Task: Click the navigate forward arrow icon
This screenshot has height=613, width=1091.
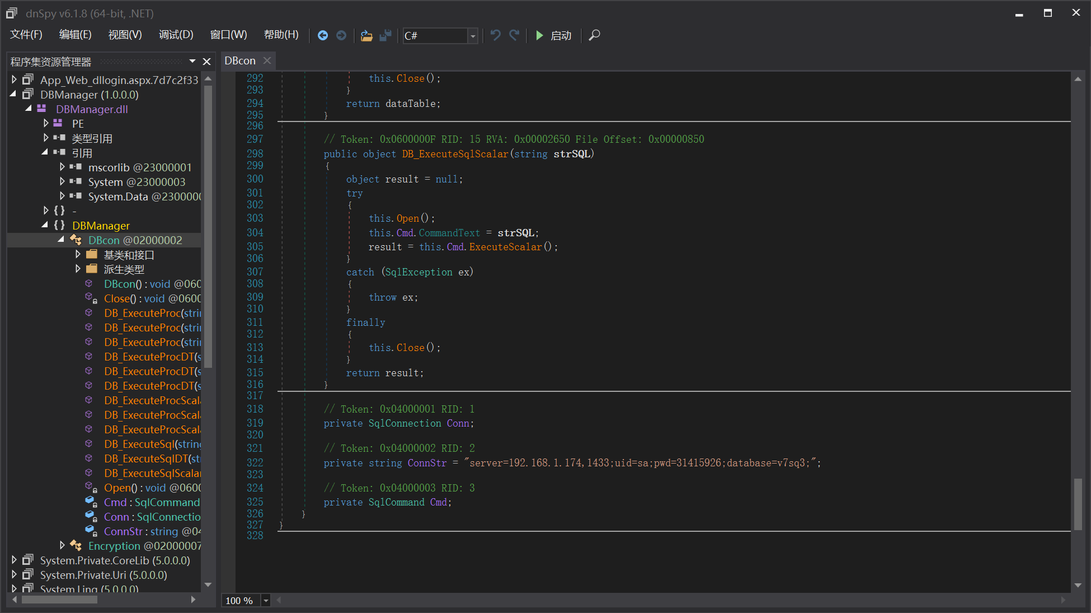Action: [341, 35]
